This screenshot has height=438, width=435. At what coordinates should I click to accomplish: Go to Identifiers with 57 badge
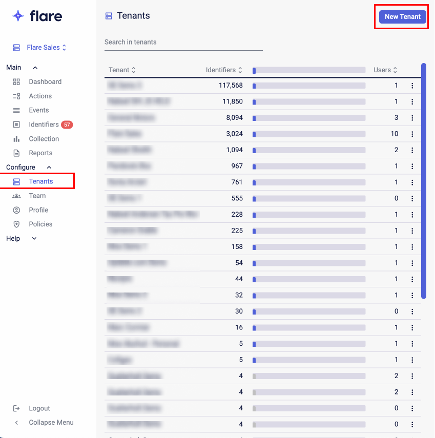pos(44,124)
